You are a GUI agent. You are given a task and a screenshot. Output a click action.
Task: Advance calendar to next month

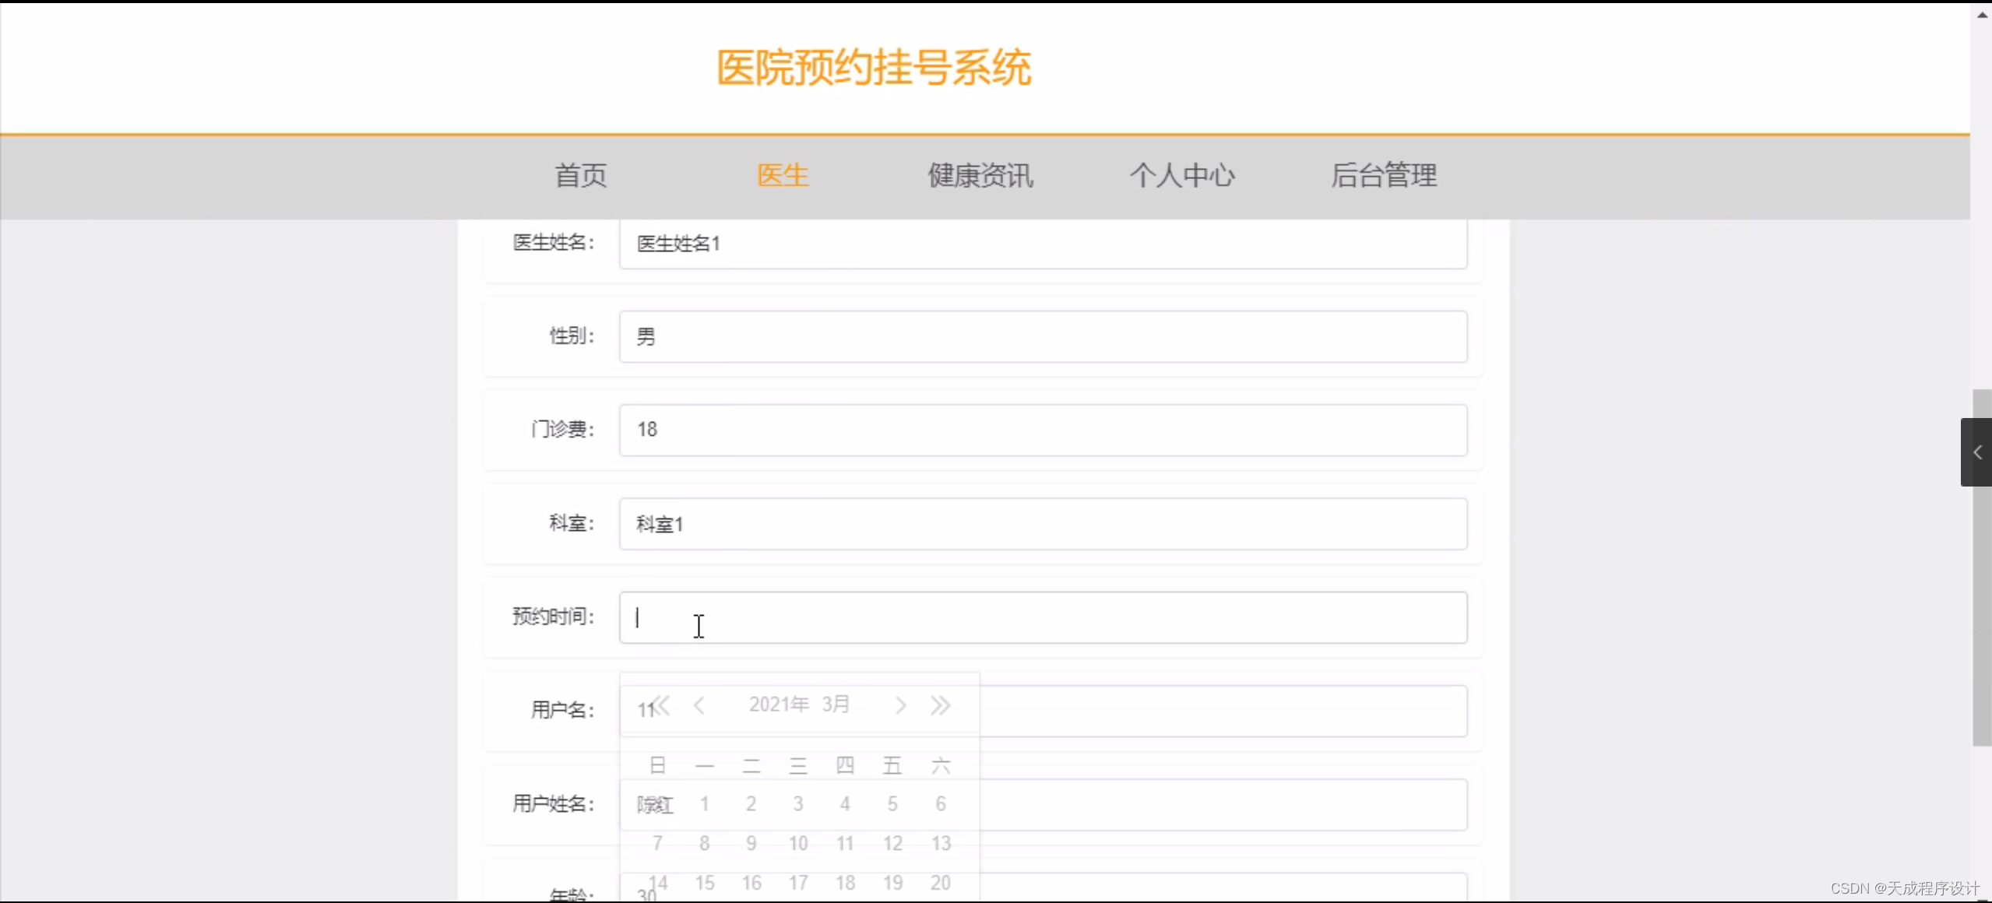click(x=900, y=705)
